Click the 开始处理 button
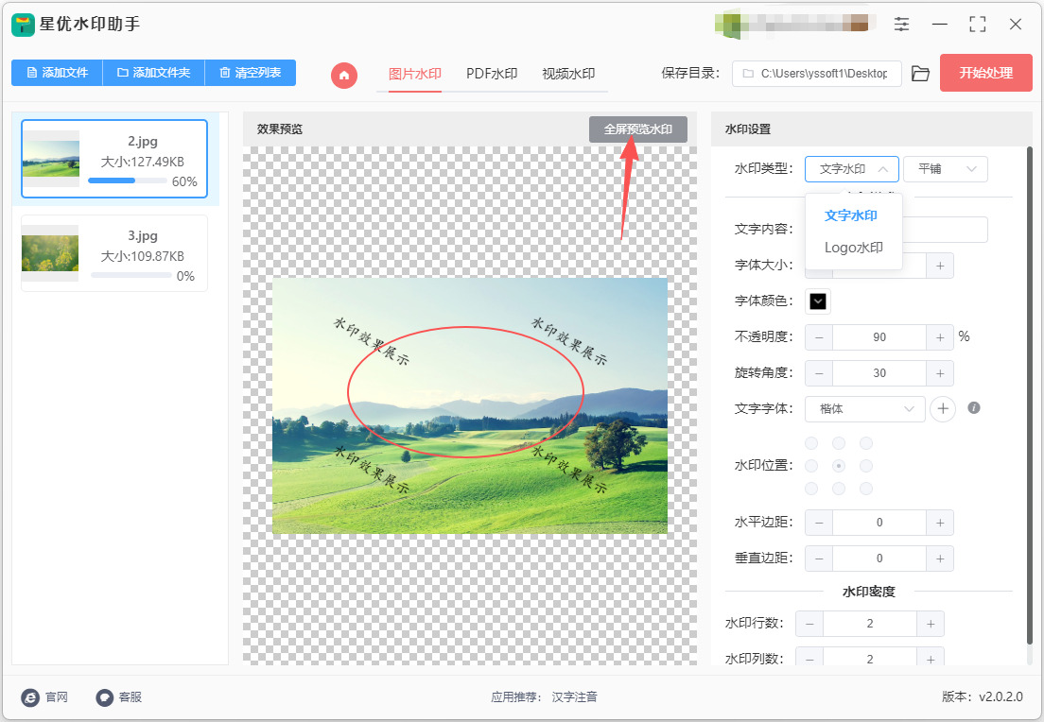 (x=986, y=73)
